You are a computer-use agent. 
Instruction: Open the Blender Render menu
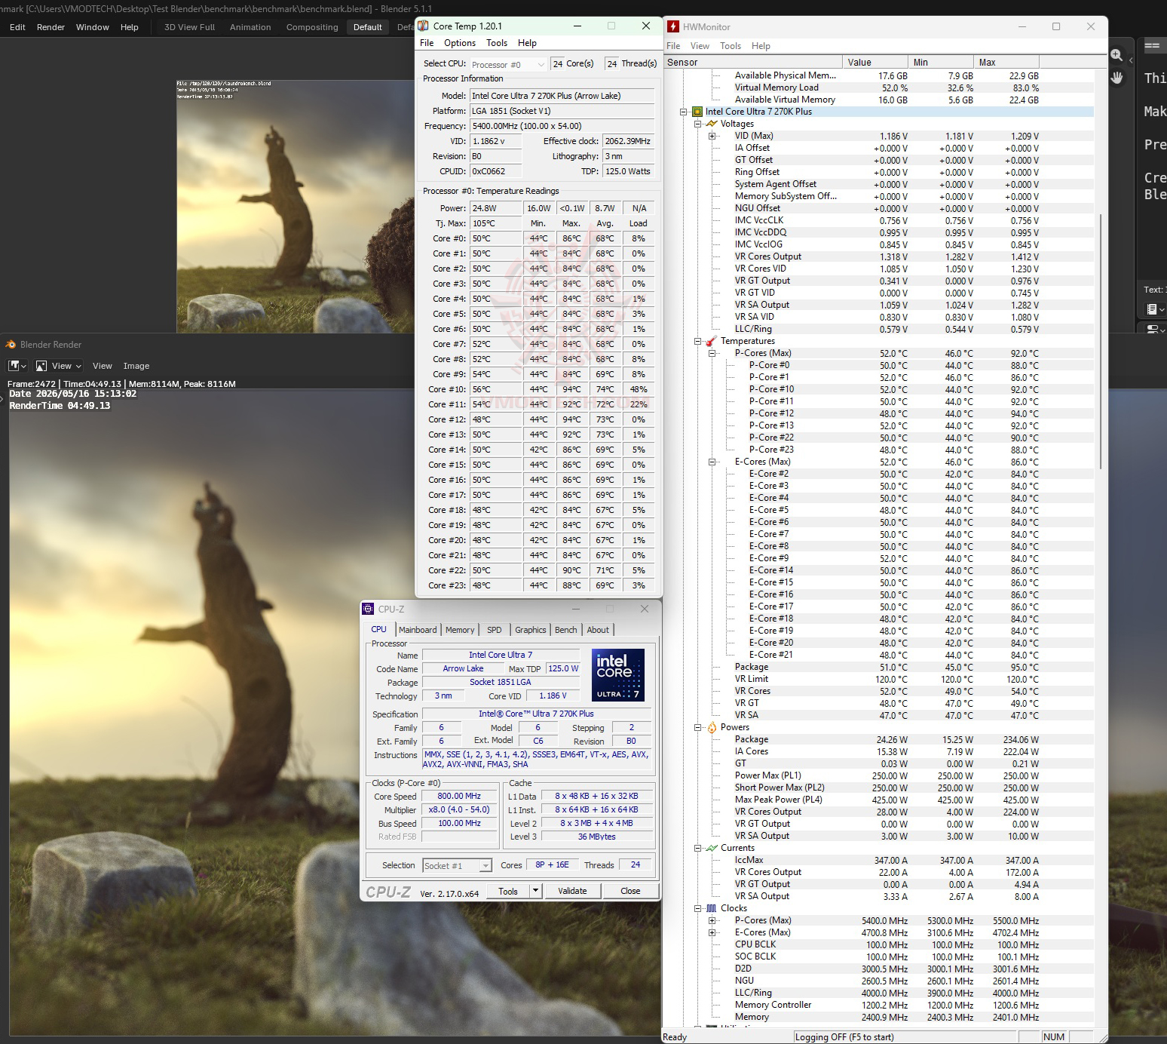pos(51,27)
